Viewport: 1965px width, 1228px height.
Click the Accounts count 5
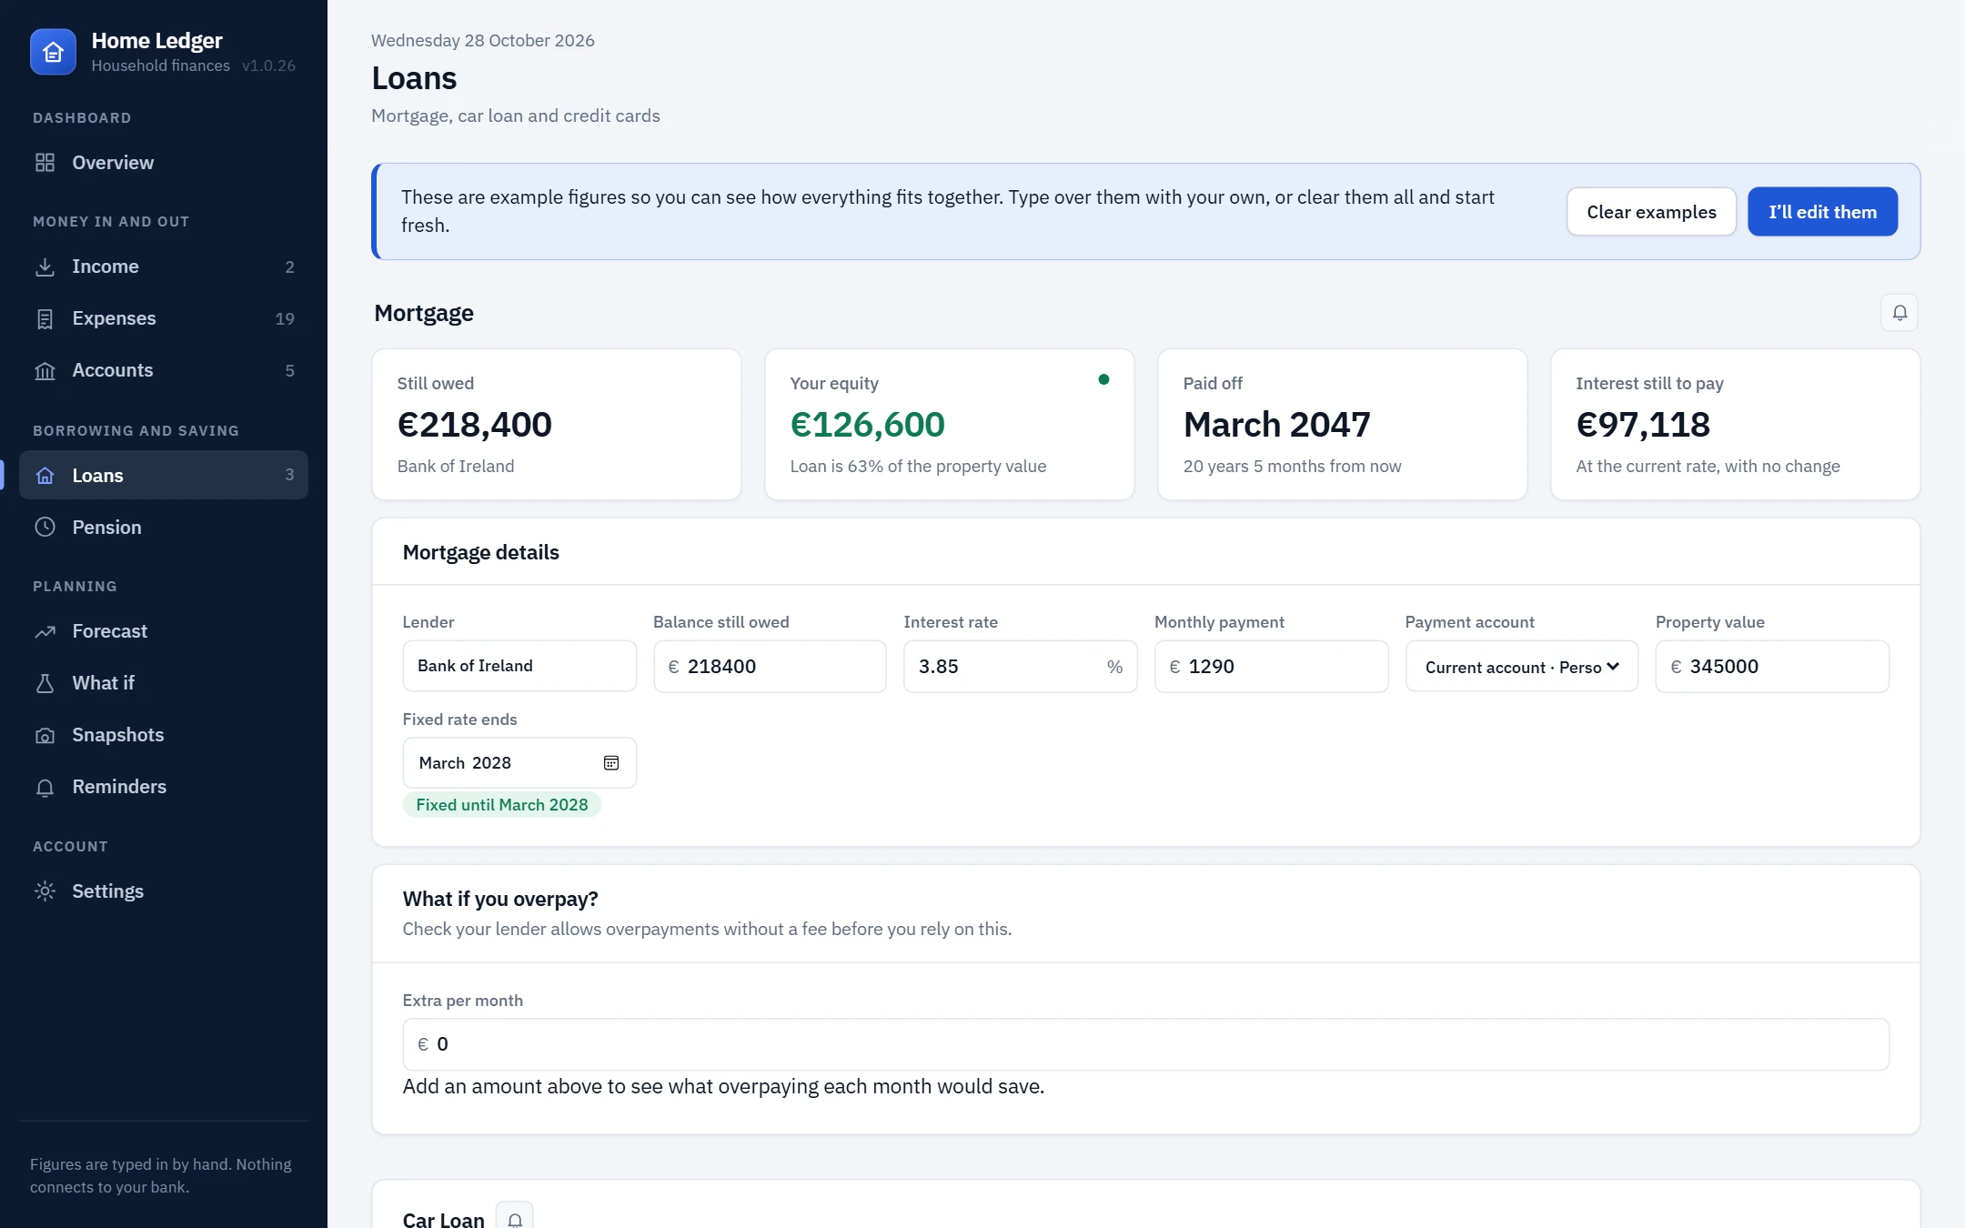tap(290, 370)
